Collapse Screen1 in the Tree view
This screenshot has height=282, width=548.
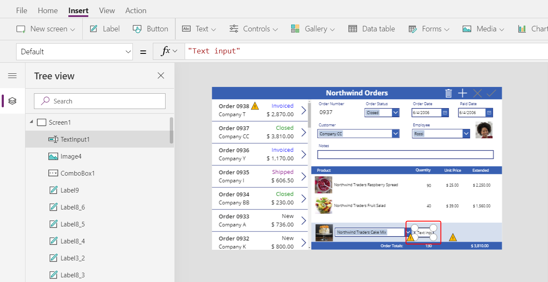(x=31, y=122)
